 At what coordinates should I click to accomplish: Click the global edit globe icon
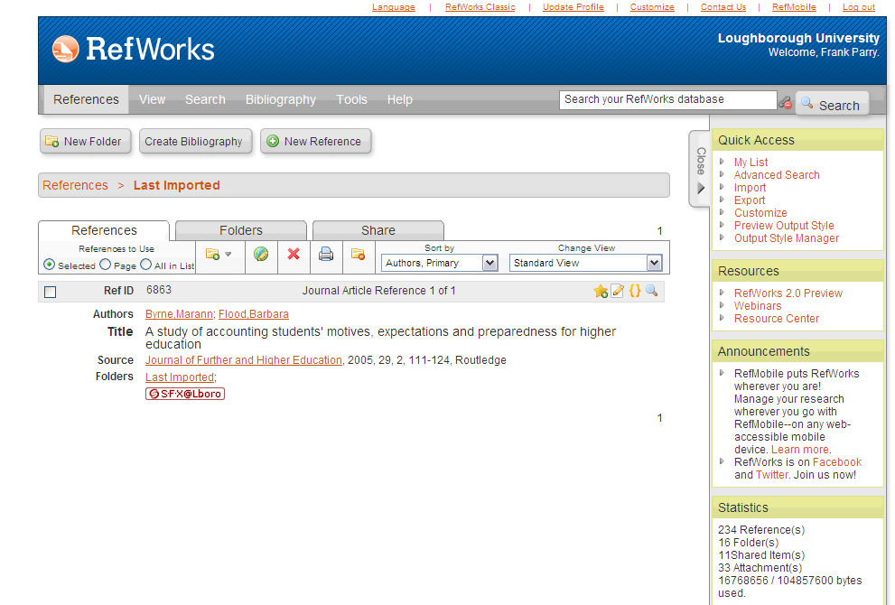click(261, 255)
